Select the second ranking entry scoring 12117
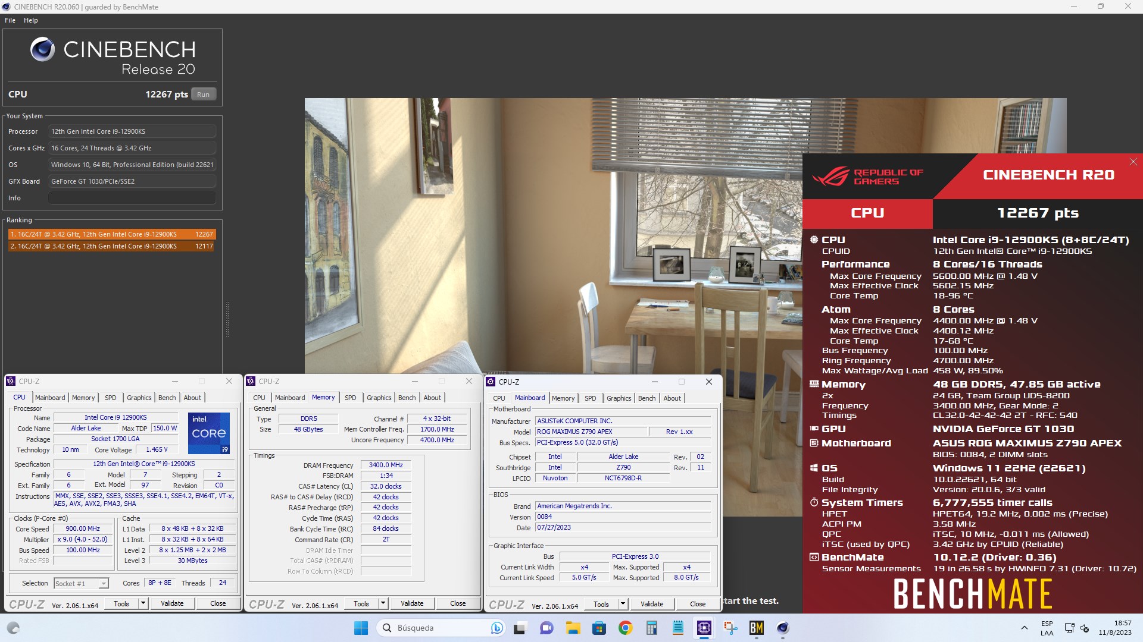 click(x=111, y=246)
